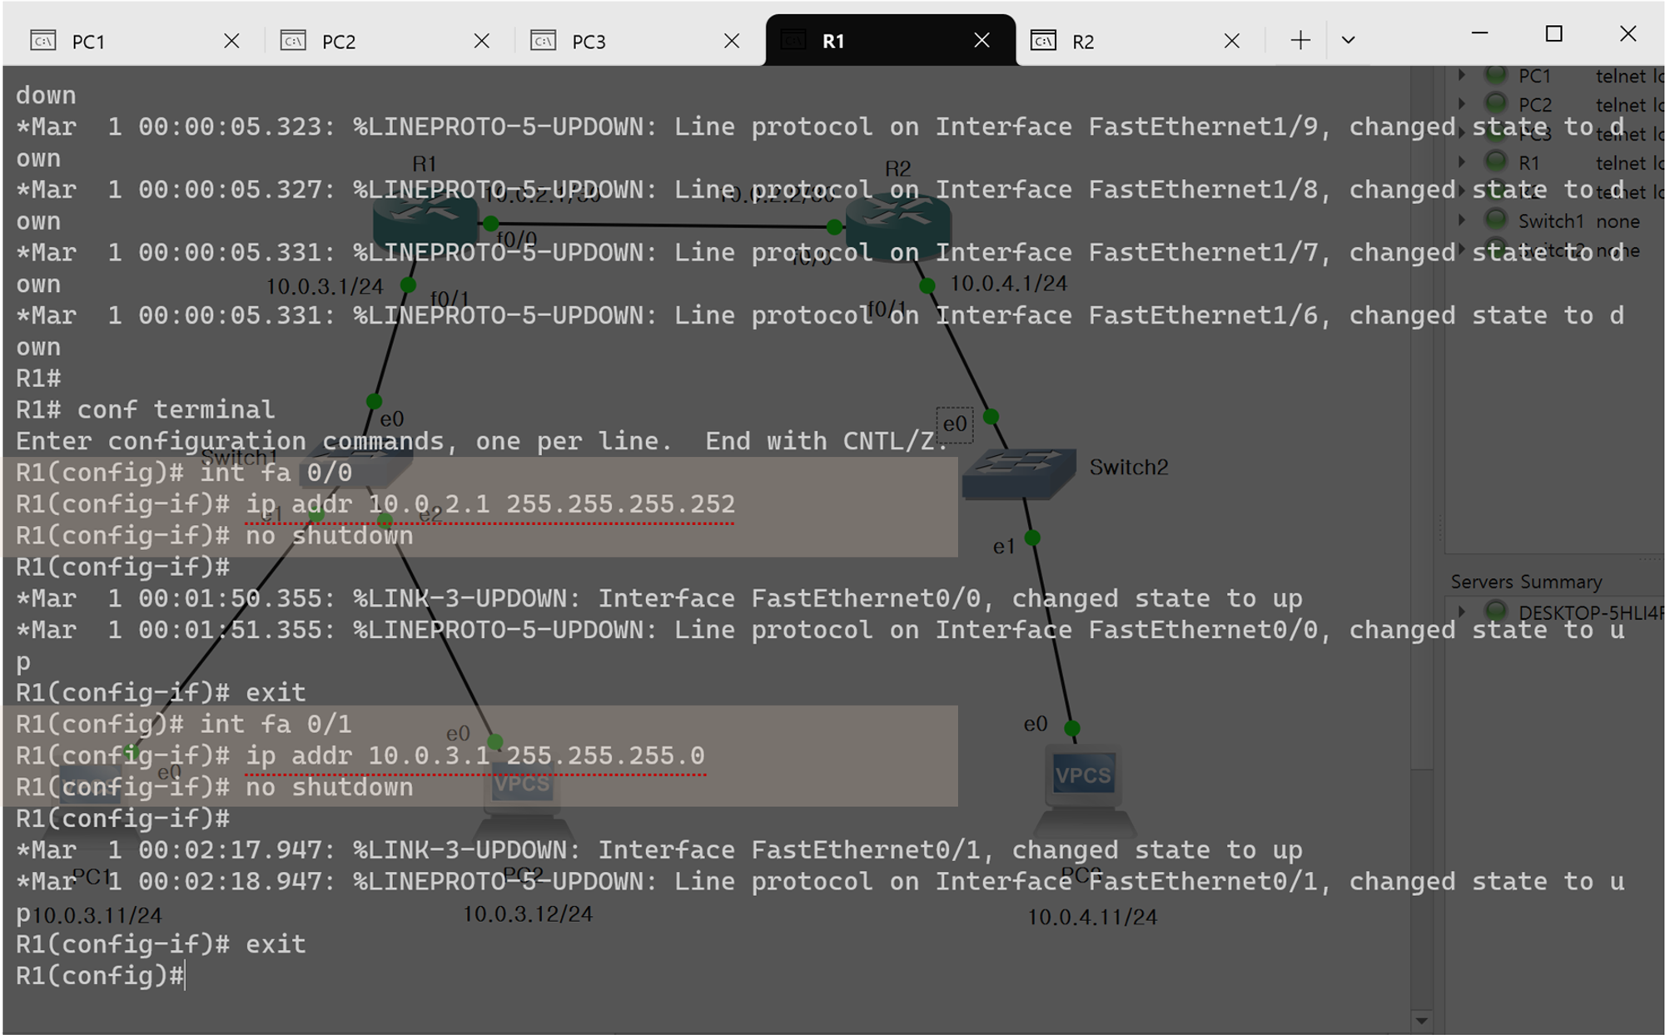Close the PC2 tab
The width and height of the screenshot is (1665, 1035).
click(x=481, y=41)
